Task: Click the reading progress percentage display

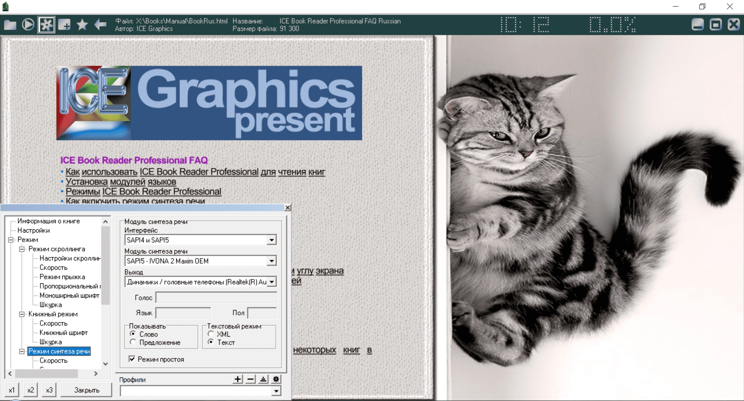Action: click(612, 24)
